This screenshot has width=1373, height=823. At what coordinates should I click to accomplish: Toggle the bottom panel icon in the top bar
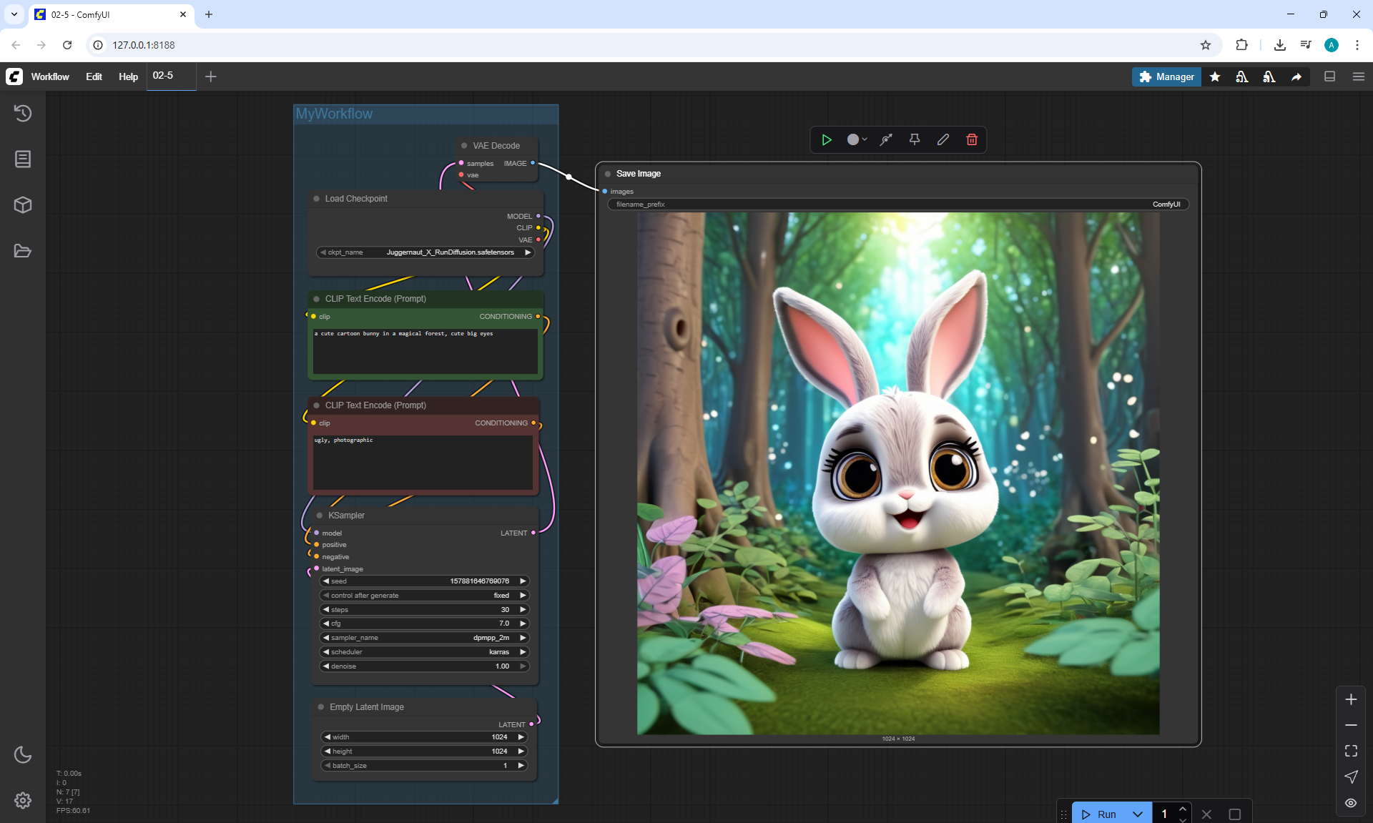coord(1329,77)
